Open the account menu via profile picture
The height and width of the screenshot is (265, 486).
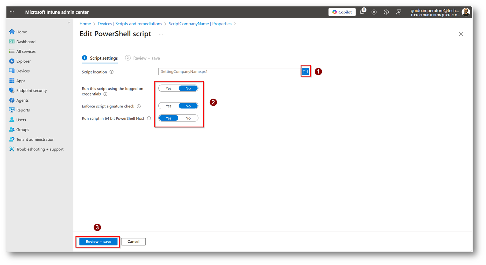466,12
